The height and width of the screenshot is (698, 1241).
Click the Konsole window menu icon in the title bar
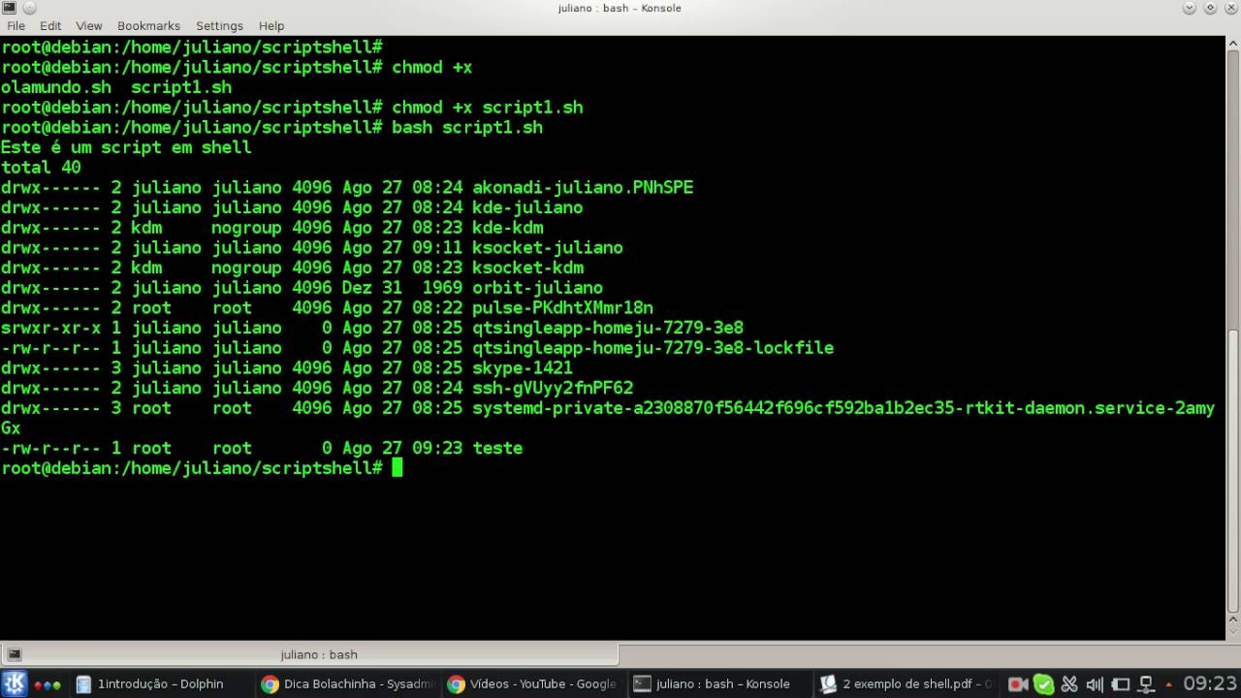[10, 8]
